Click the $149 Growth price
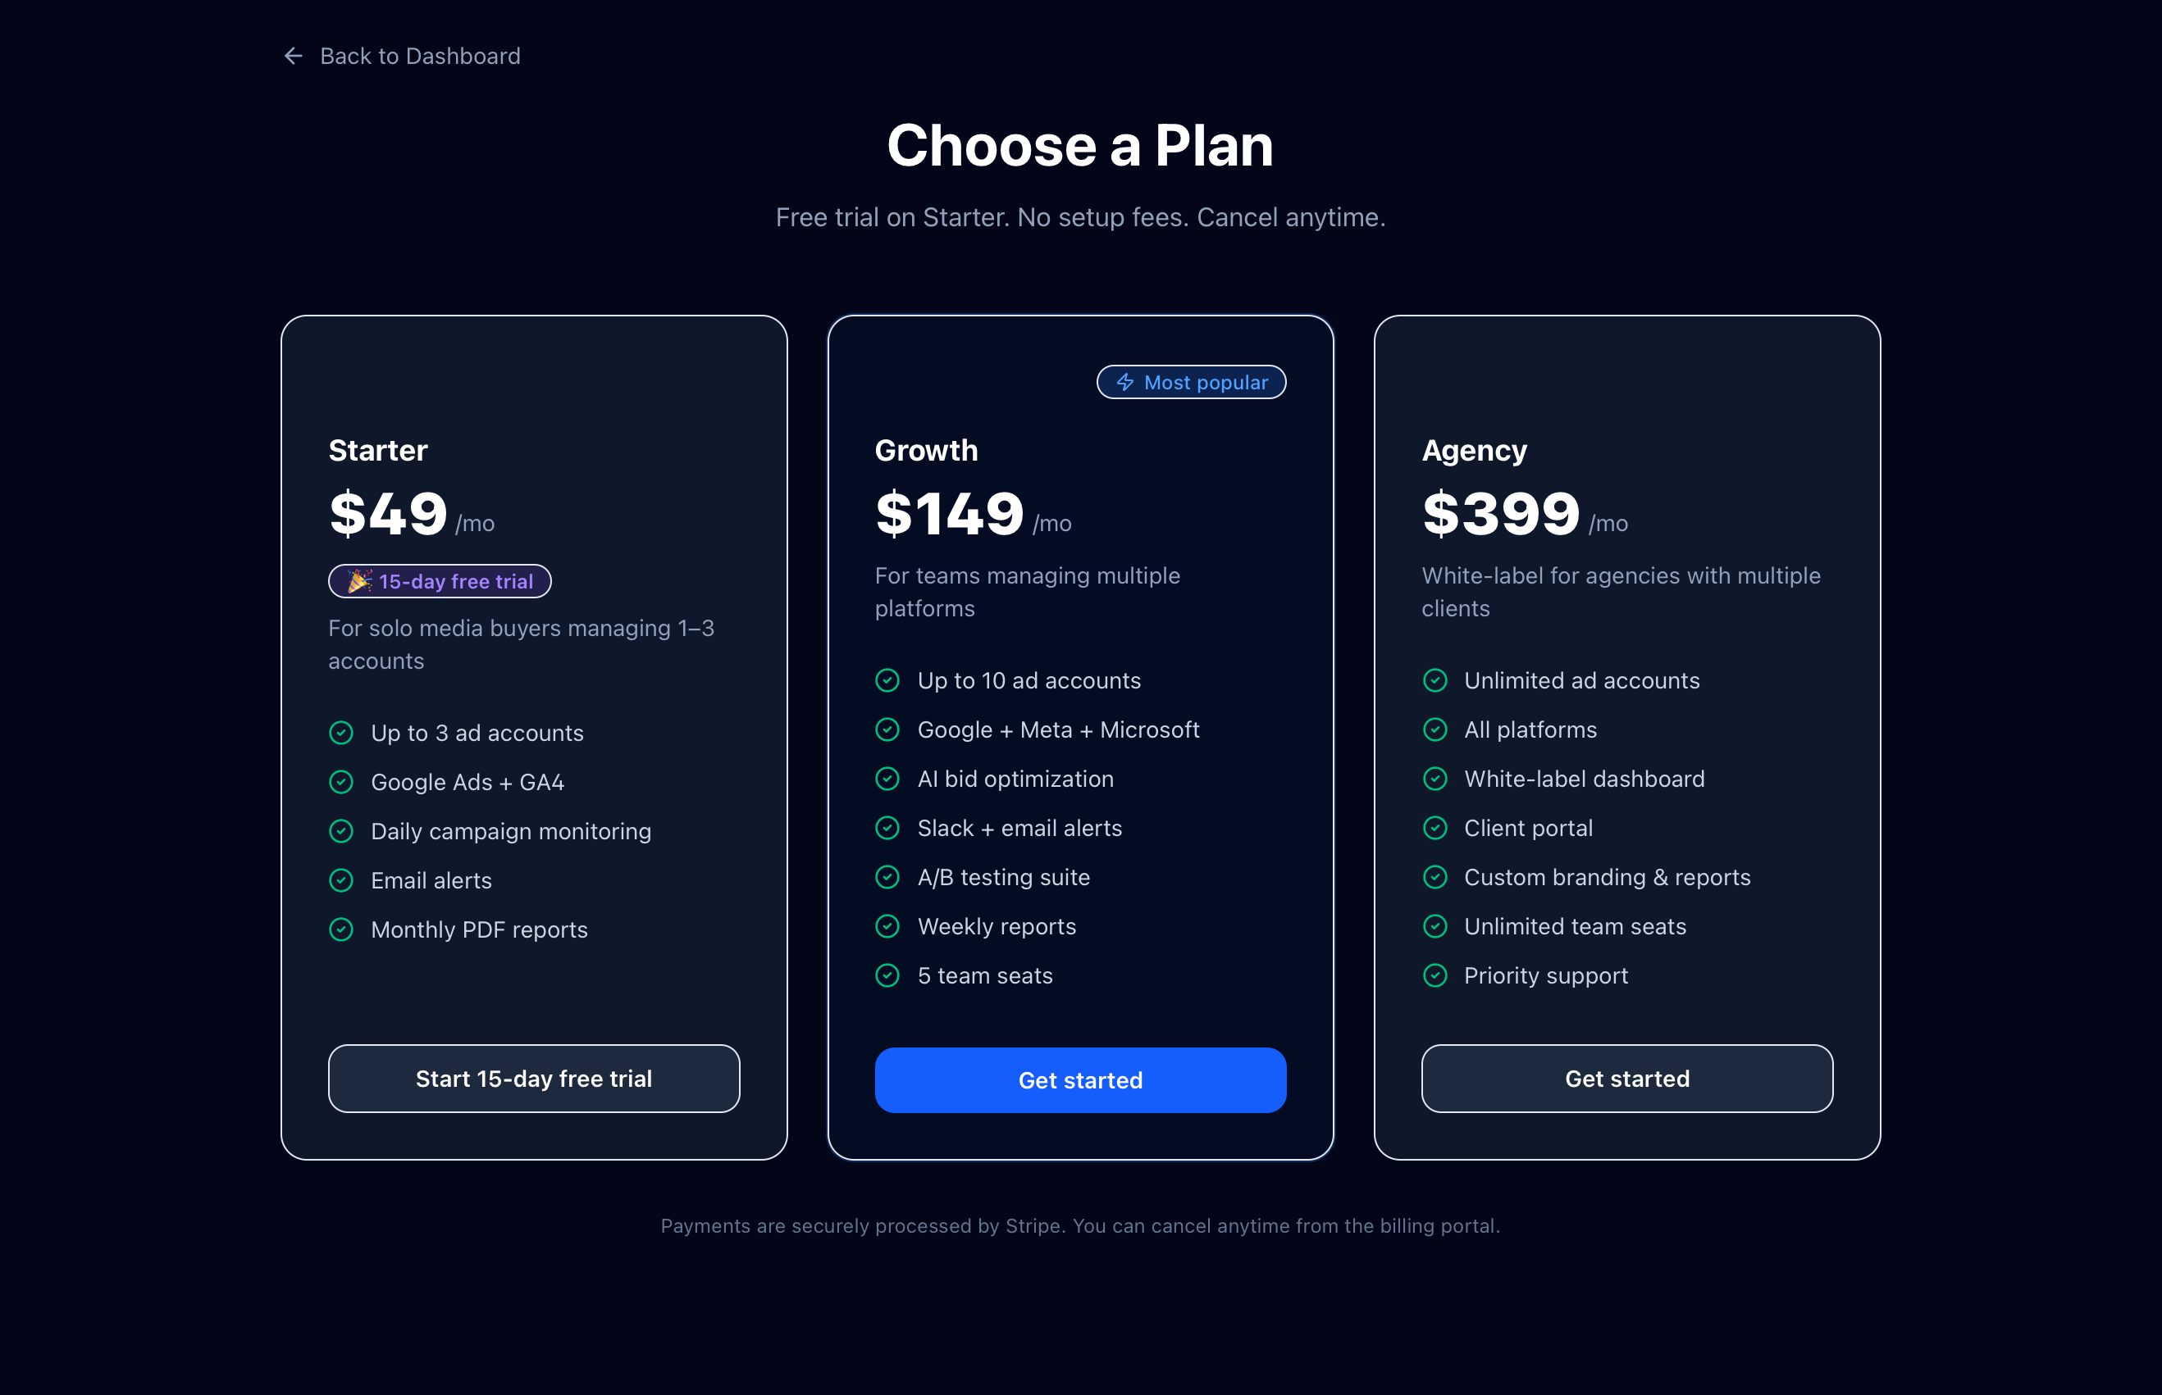This screenshot has width=2162, height=1395. tap(949, 514)
